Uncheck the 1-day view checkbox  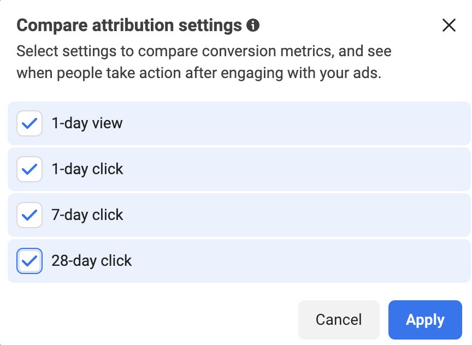point(29,123)
